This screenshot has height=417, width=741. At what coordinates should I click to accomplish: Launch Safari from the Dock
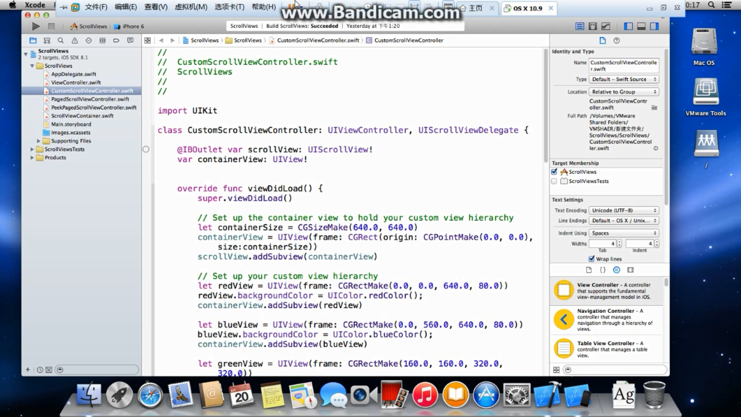150,396
